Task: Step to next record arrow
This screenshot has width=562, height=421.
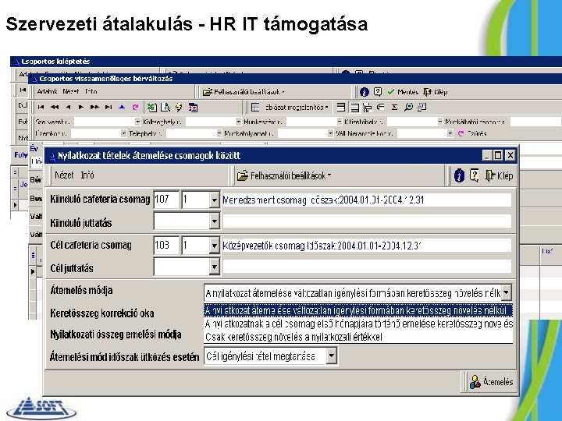Action: coord(81,107)
